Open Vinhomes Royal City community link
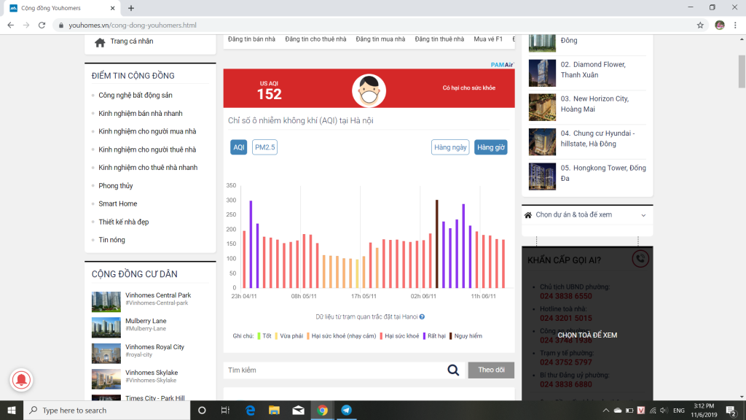The height and width of the screenshot is (420, 746). pyautogui.click(x=154, y=347)
